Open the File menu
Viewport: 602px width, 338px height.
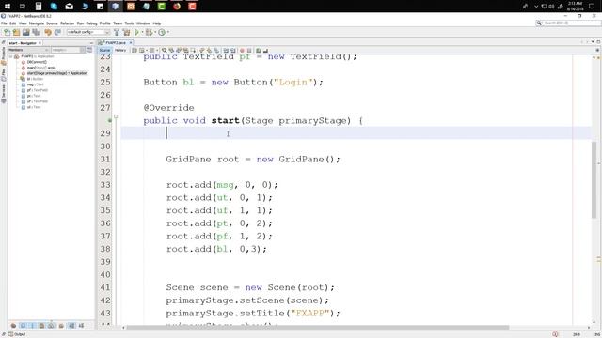pyautogui.click(x=4, y=23)
